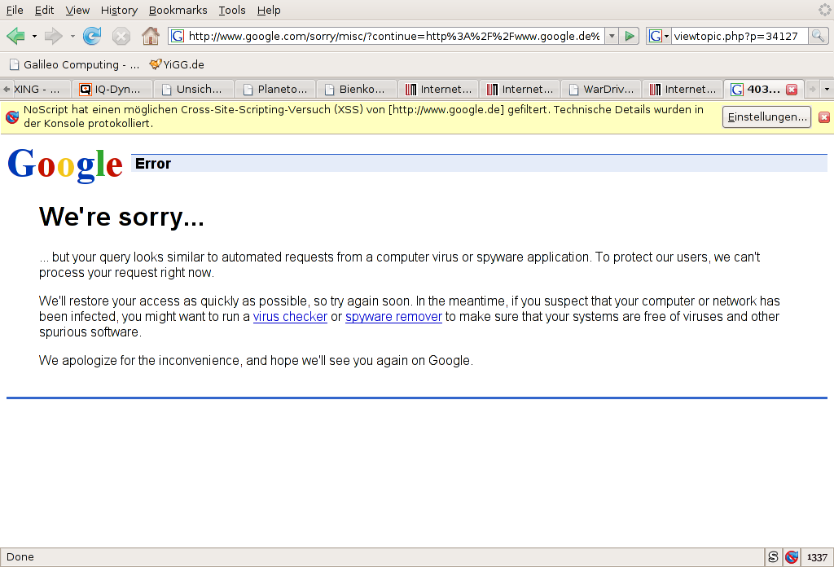Open the Back history dropdown arrow
The image size is (834, 567).
34,36
